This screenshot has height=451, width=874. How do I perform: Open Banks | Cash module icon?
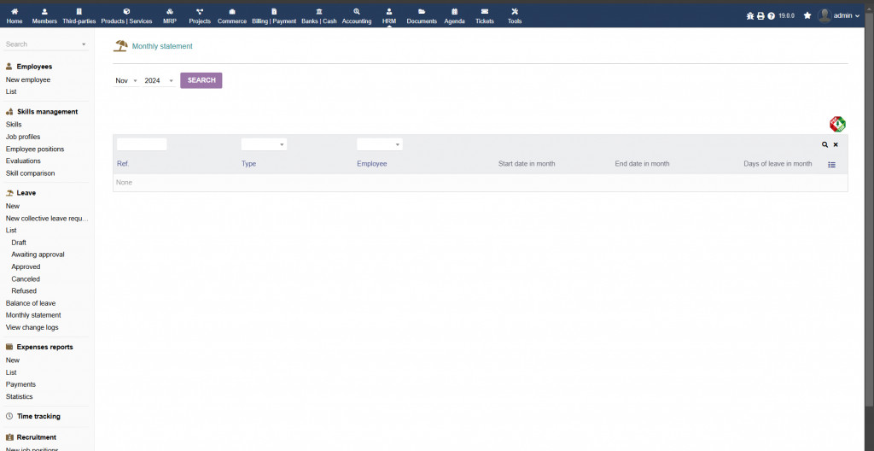point(319,11)
